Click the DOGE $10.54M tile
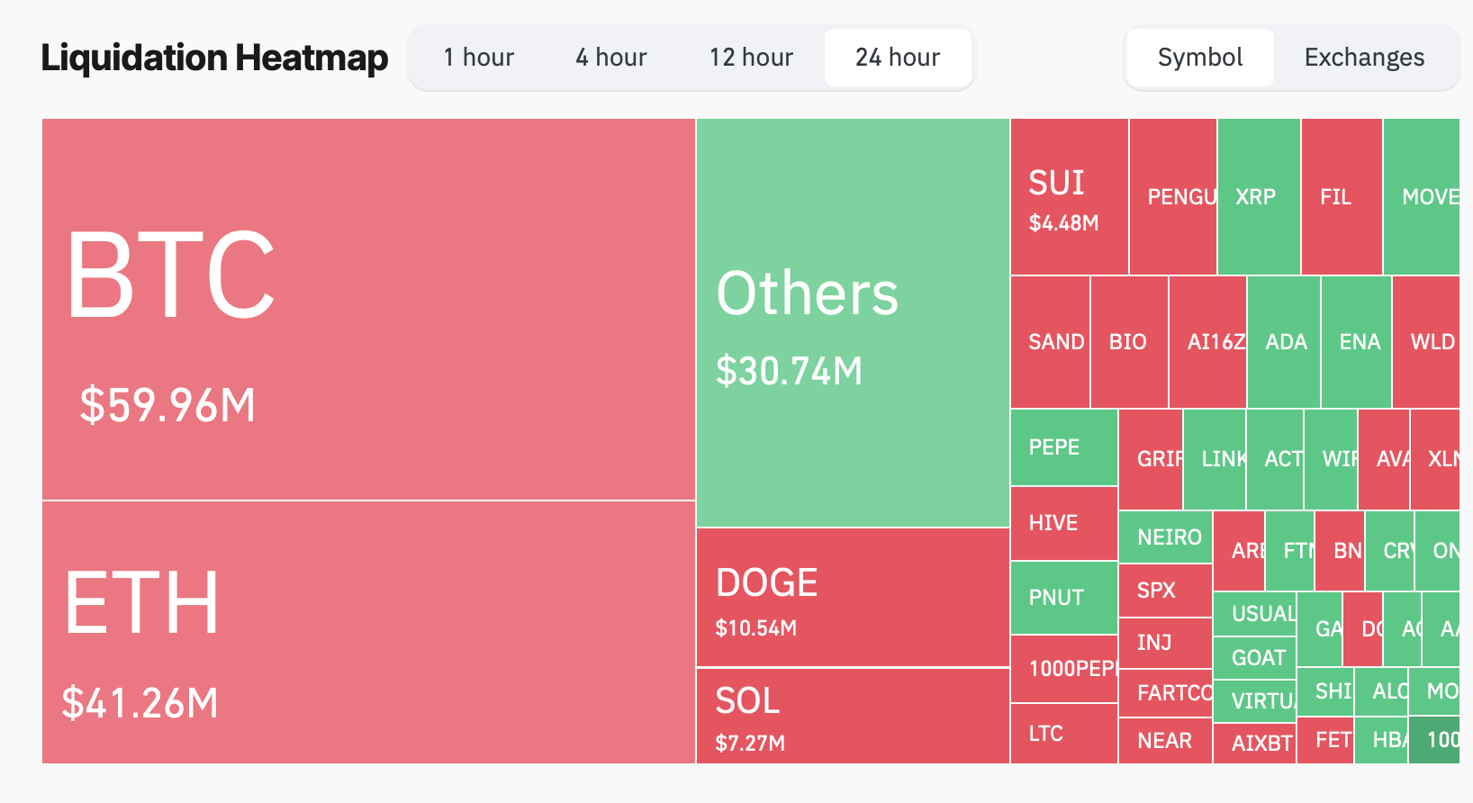Screen dimensions: 1473x803 (852, 598)
